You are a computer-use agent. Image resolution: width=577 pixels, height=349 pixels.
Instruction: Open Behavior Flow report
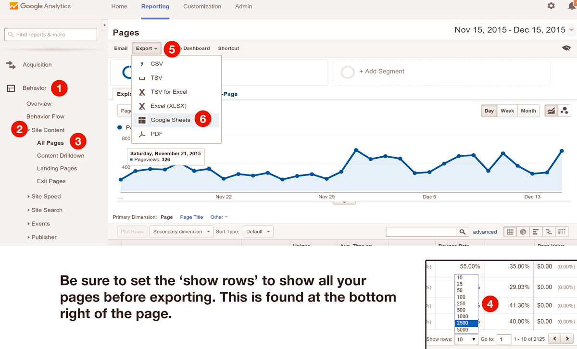[x=45, y=116]
